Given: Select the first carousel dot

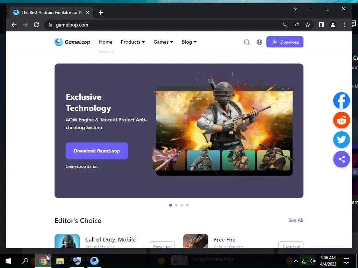Looking at the screenshot, I should 171,205.
